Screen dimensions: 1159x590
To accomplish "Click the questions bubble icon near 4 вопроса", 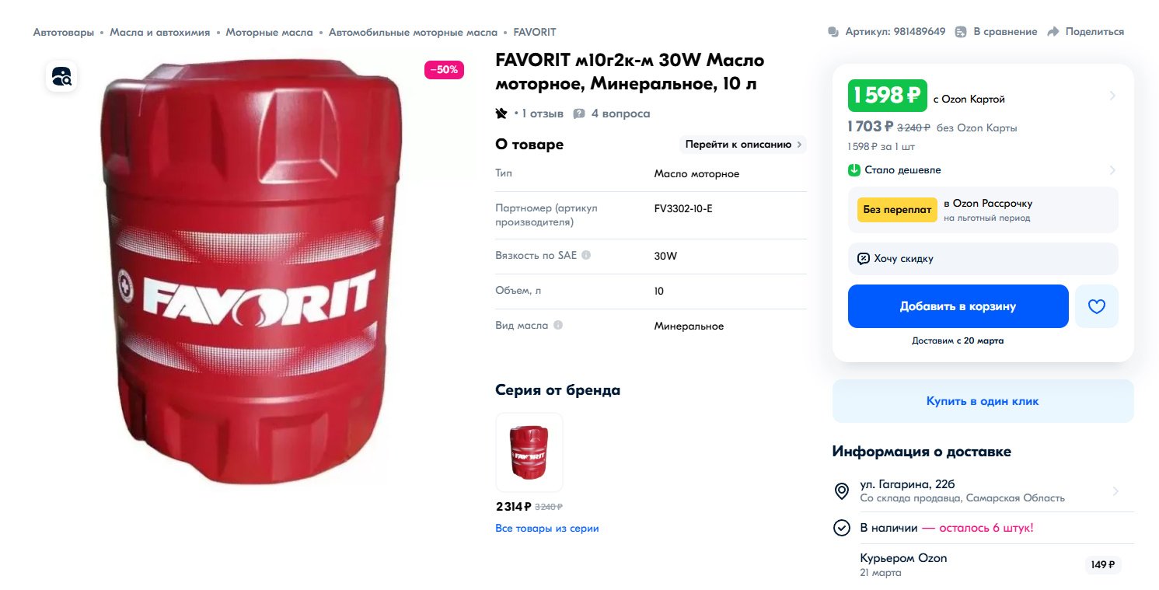I will tap(579, 113).
